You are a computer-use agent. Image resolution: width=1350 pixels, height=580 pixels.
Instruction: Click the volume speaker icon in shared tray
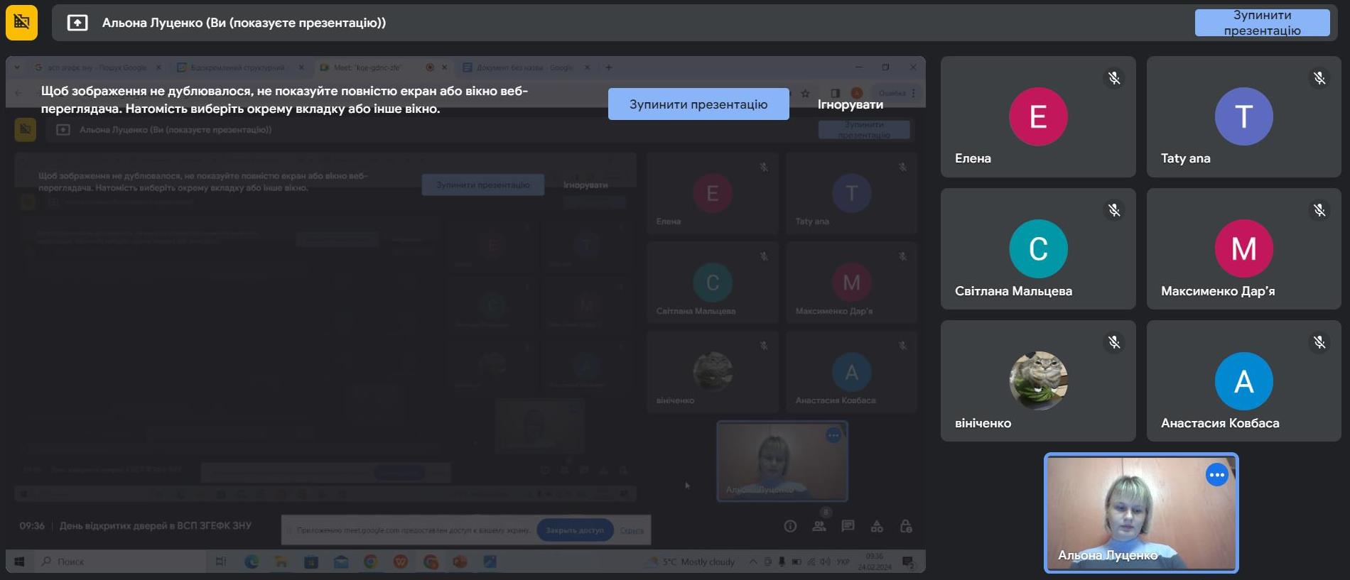point(825,562)
